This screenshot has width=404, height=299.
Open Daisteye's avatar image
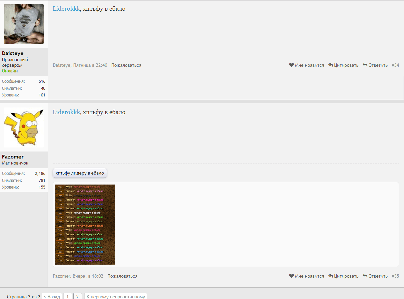coord(24,24)
